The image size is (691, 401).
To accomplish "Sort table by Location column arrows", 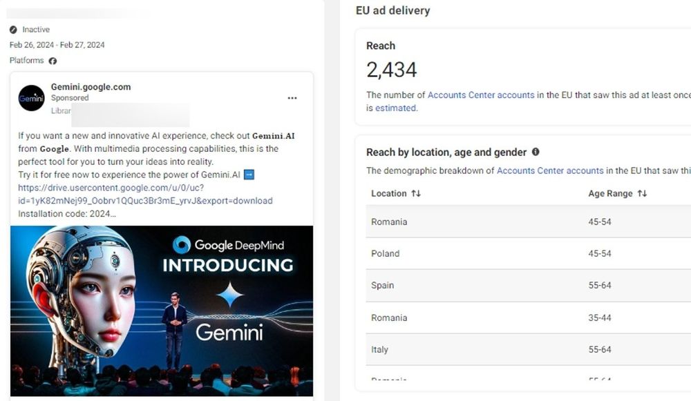I will click(x=416, y=194).
